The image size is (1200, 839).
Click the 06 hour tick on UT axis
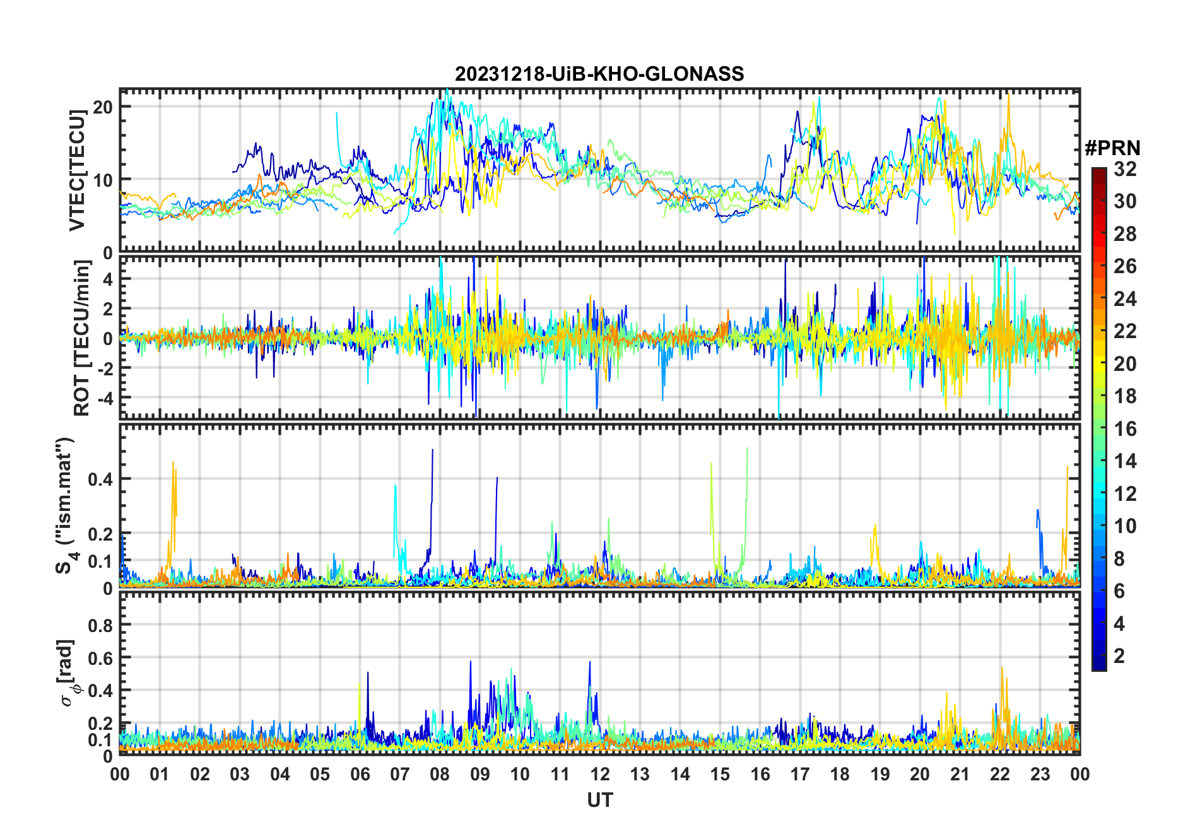click(360, 774)
